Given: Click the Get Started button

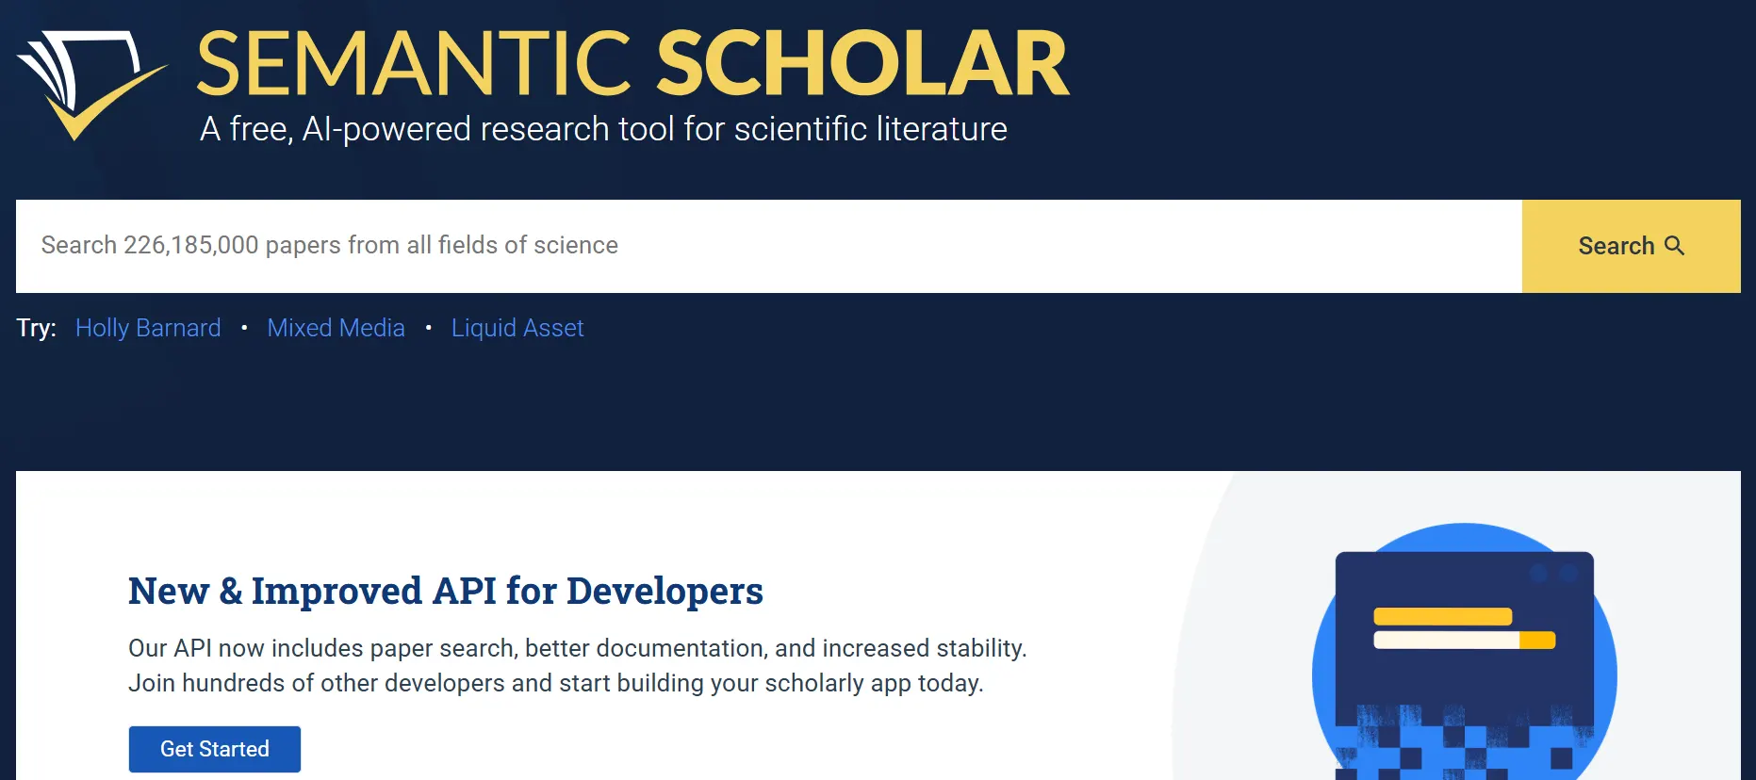Looking at the screenshot, I should (214, 748).
